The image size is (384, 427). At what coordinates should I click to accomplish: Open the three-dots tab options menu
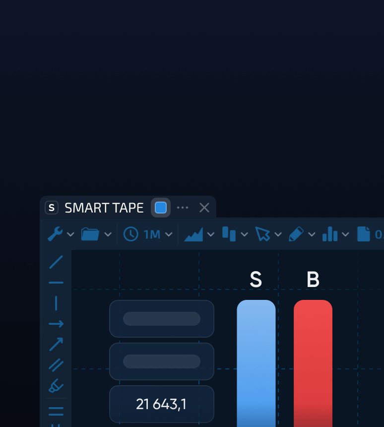[x=183, y=208]
